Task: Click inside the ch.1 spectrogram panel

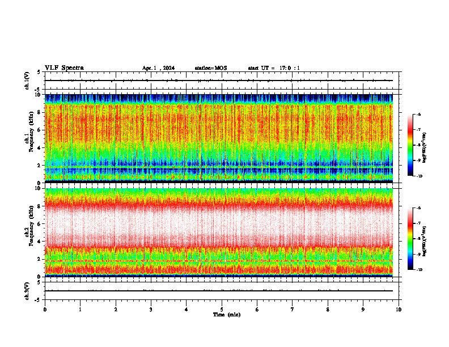Action: pyautogui.click(x=219, y=138)
